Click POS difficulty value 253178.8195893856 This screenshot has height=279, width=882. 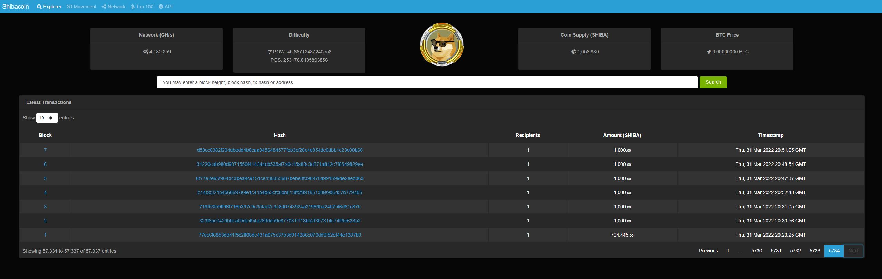click(306, 60)
